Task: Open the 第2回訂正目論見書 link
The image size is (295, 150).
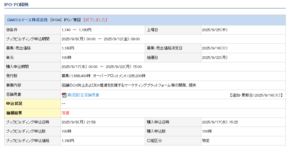Action: [x=83, y=95]
